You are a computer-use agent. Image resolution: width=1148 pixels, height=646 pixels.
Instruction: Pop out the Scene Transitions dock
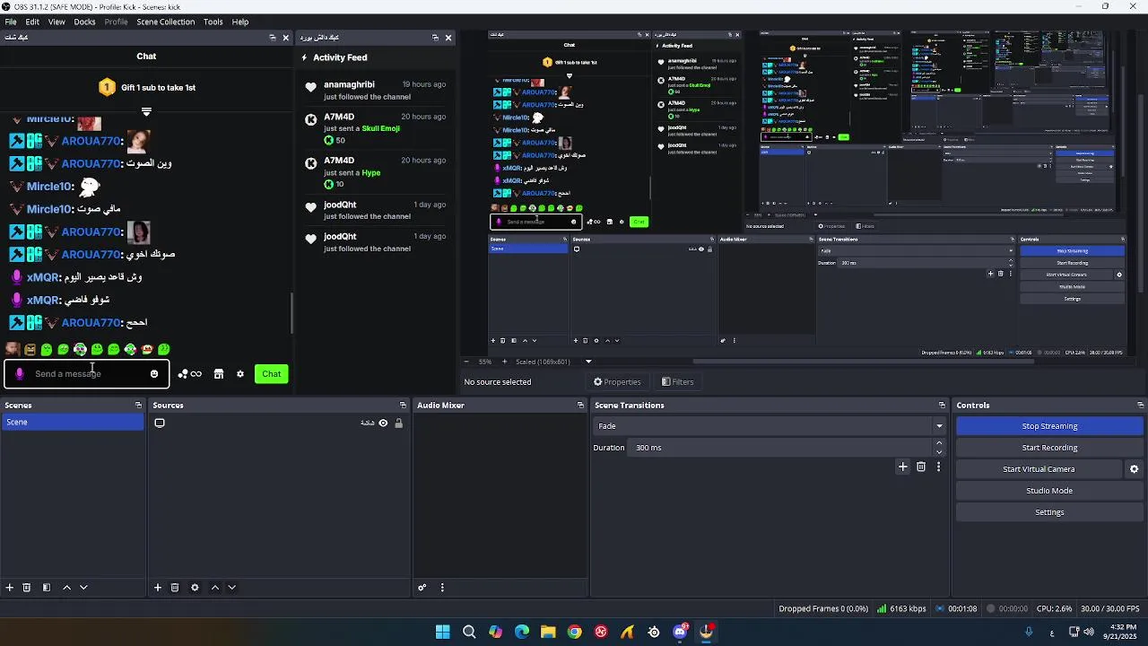(942, 406)
